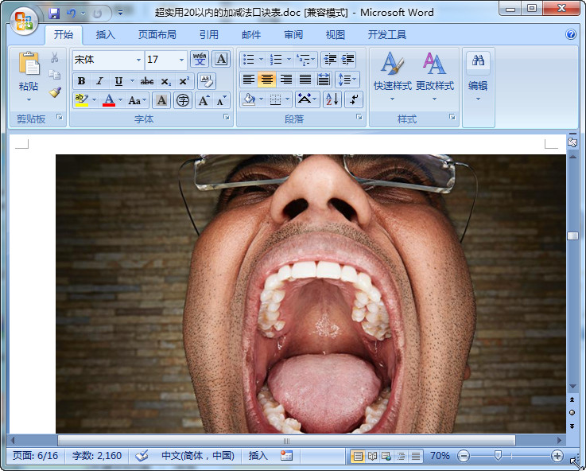Open font dialog launcher in 字体 group

coord(227,117)
